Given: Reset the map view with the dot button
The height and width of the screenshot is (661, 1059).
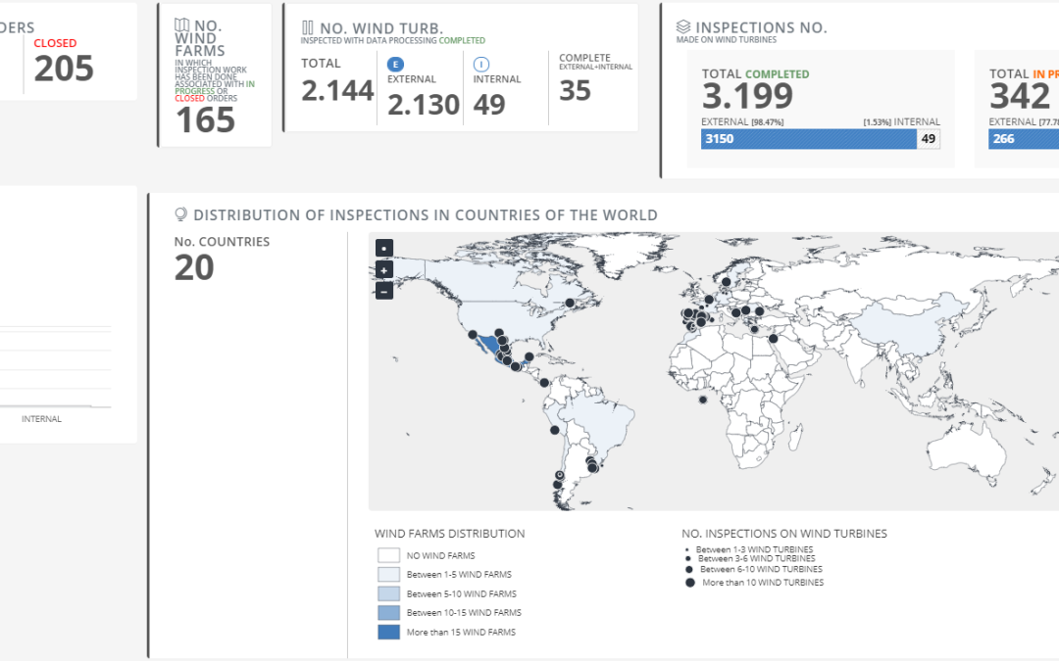Looking at the screenshot, I should [x=384, y=249].
